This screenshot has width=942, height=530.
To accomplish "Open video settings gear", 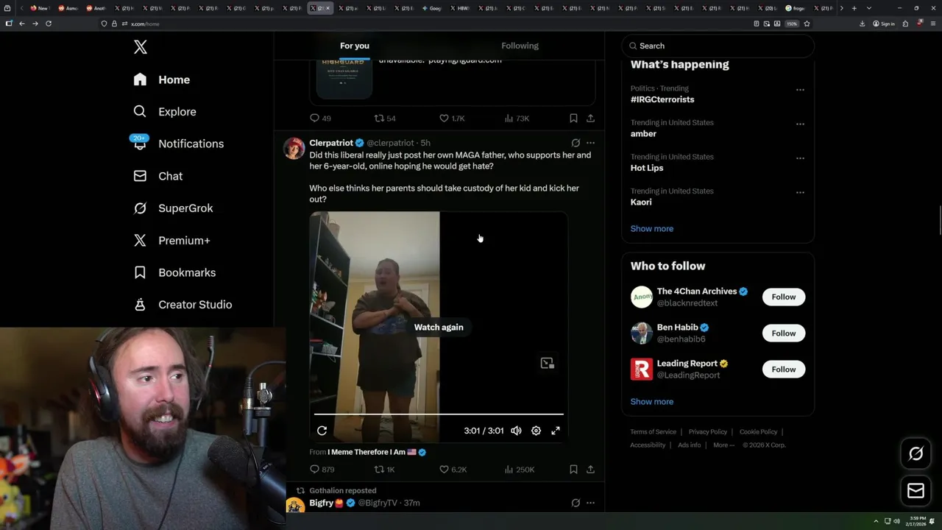I will (x=536, y=431).
